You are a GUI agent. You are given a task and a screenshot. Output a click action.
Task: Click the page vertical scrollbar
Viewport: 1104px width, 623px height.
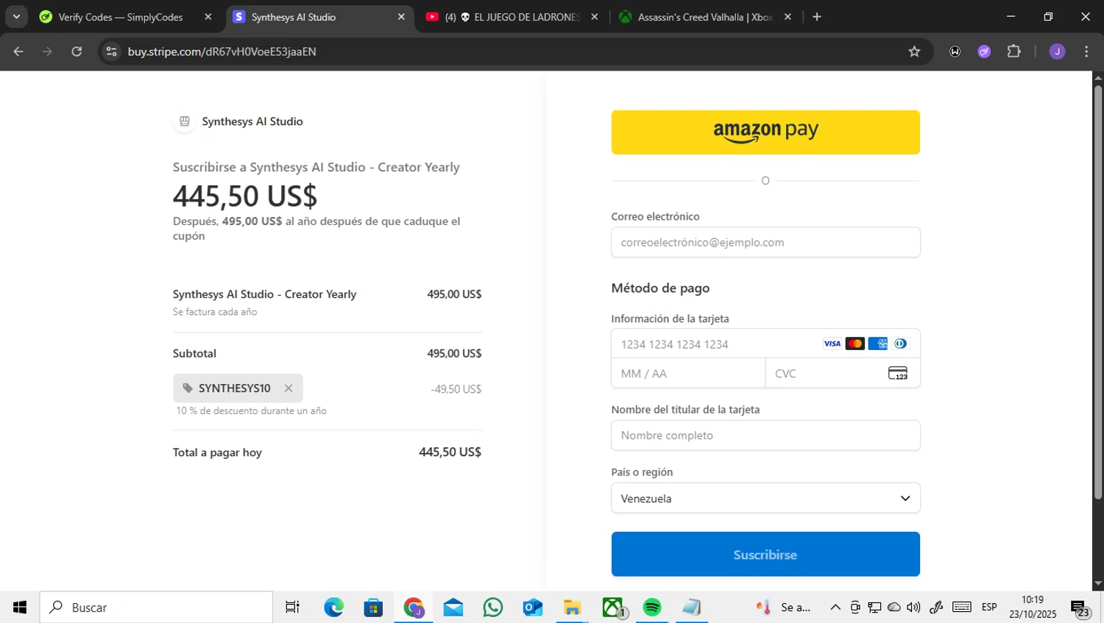click(x=1098, y=294)
